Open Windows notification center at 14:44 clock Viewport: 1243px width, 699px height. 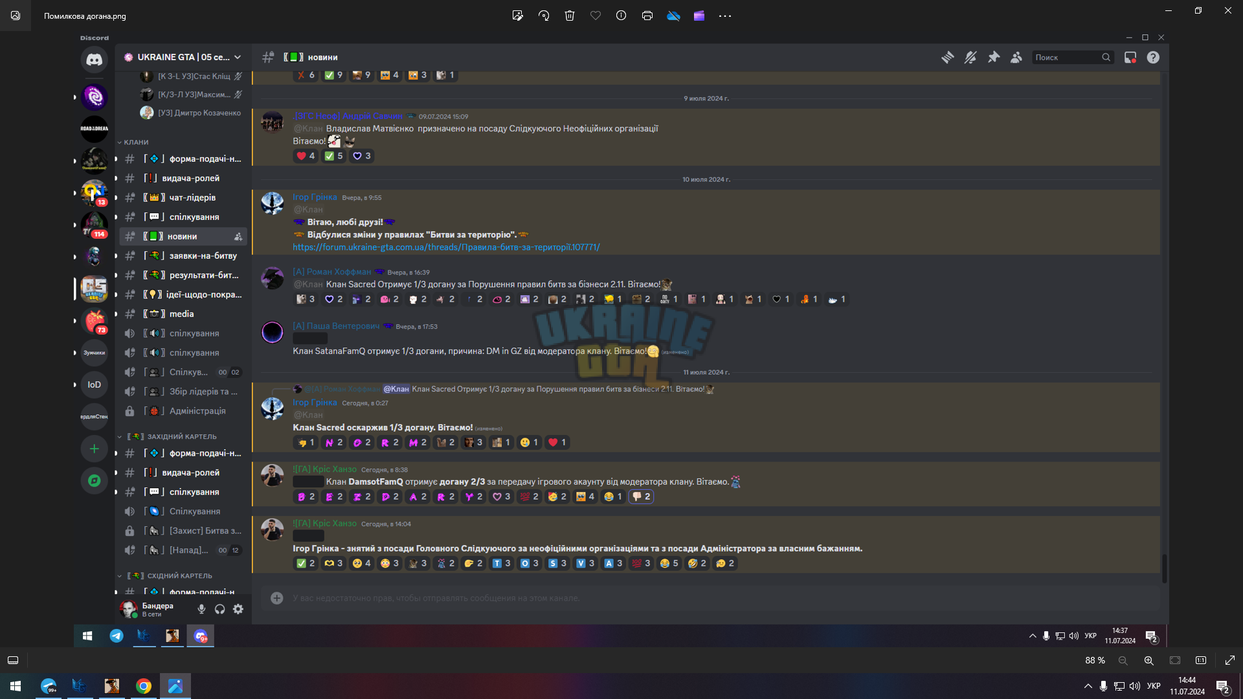click(x=1222, y=686)
